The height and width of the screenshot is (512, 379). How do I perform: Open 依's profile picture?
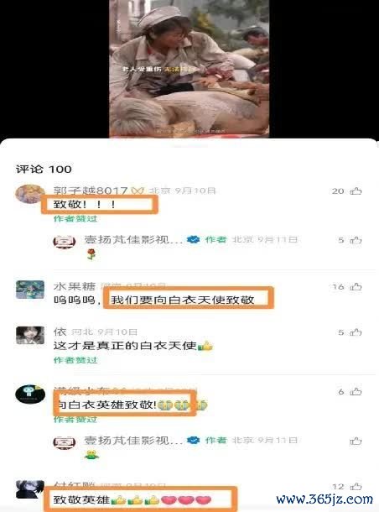tap(30, 335)
